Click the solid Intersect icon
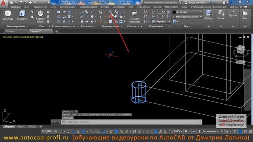The width and height of the screenshot is (253, 142). coord(59,21)
